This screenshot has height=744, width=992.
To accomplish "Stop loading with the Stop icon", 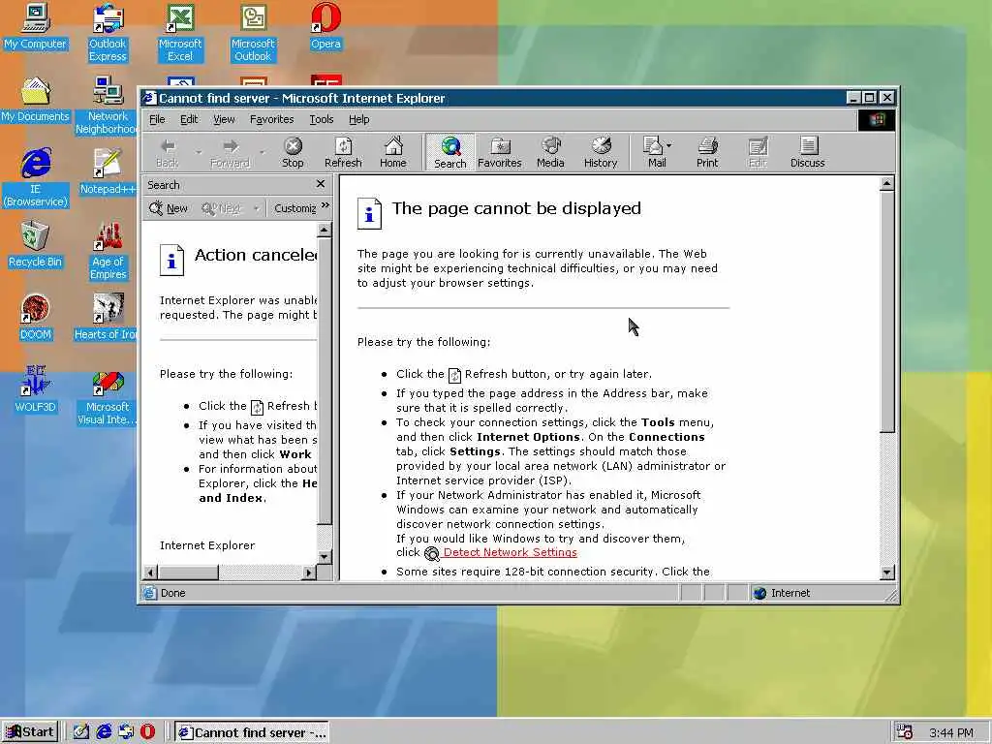I will click(293, 153).
